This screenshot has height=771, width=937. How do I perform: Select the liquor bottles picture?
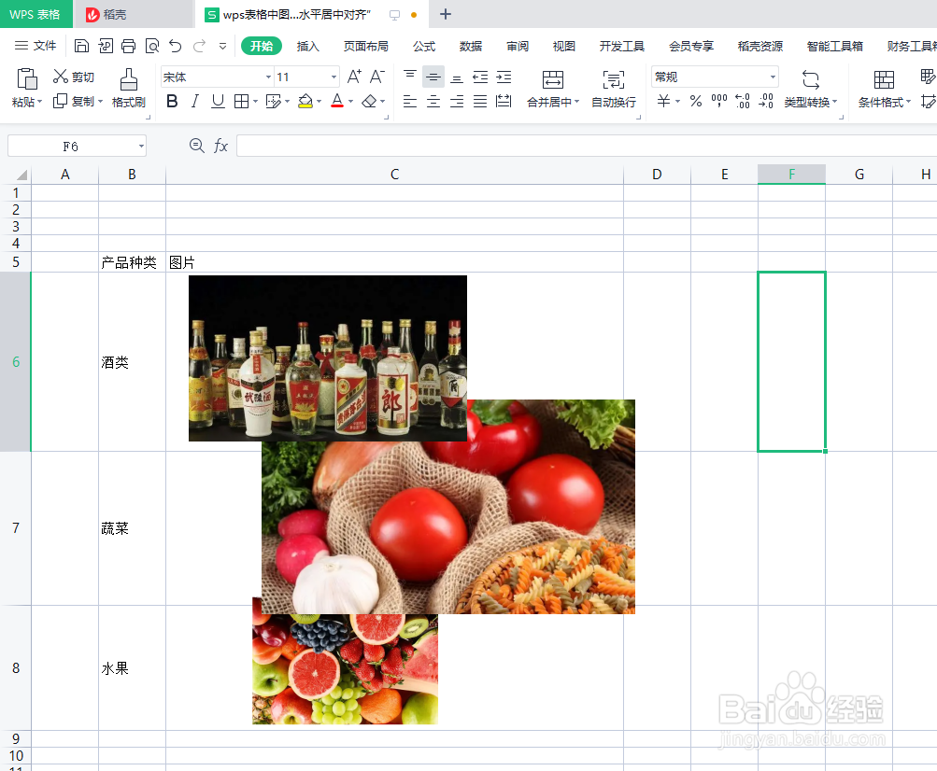tap(328, 357)
